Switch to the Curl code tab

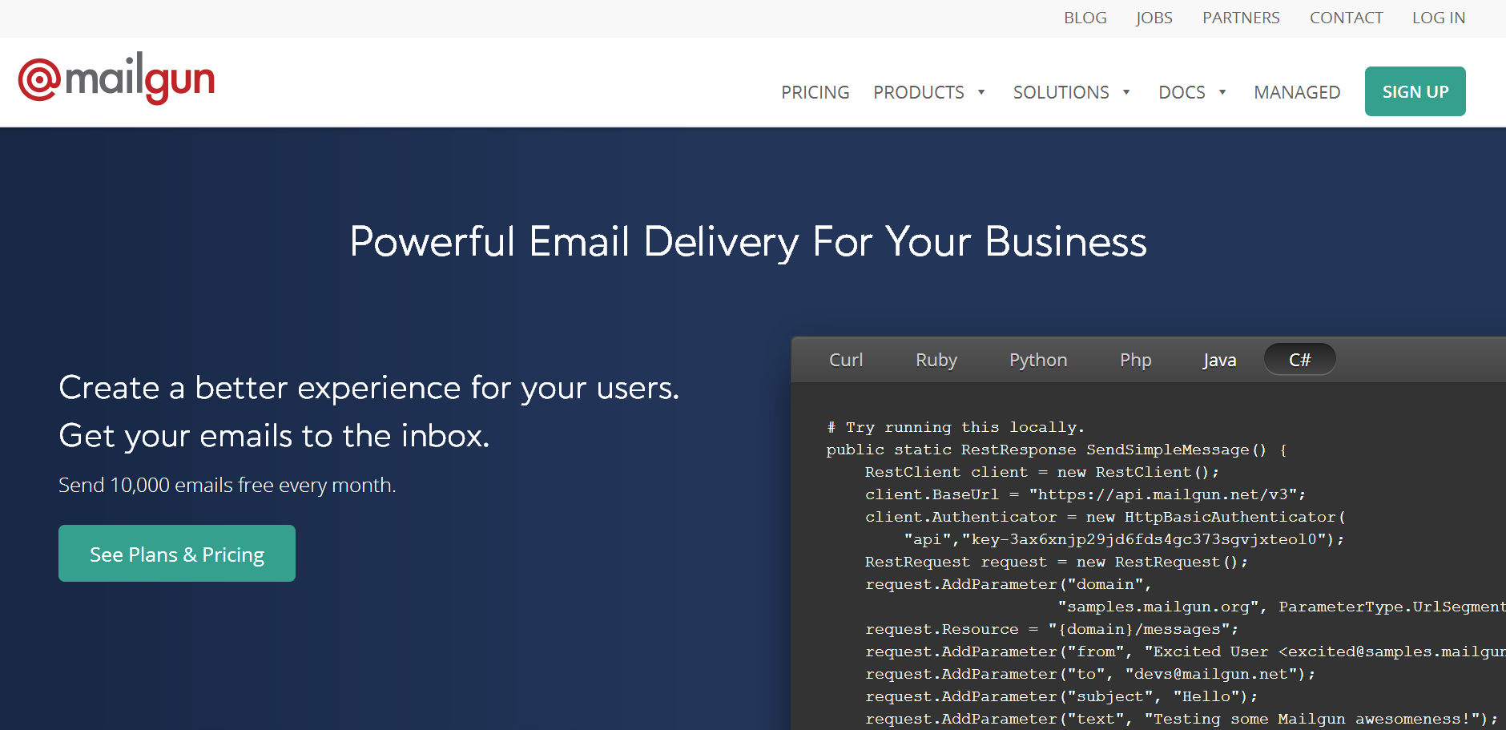point(846,360)
